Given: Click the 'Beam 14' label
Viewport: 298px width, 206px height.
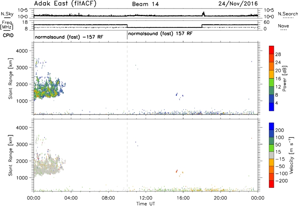Looking at the screenshot, I should (145, 4).
